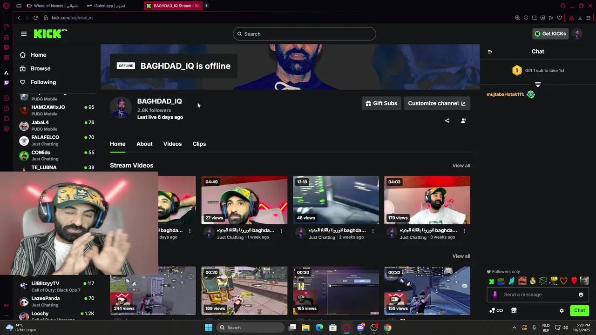Click the Get KICKs button

click(550, 33)
